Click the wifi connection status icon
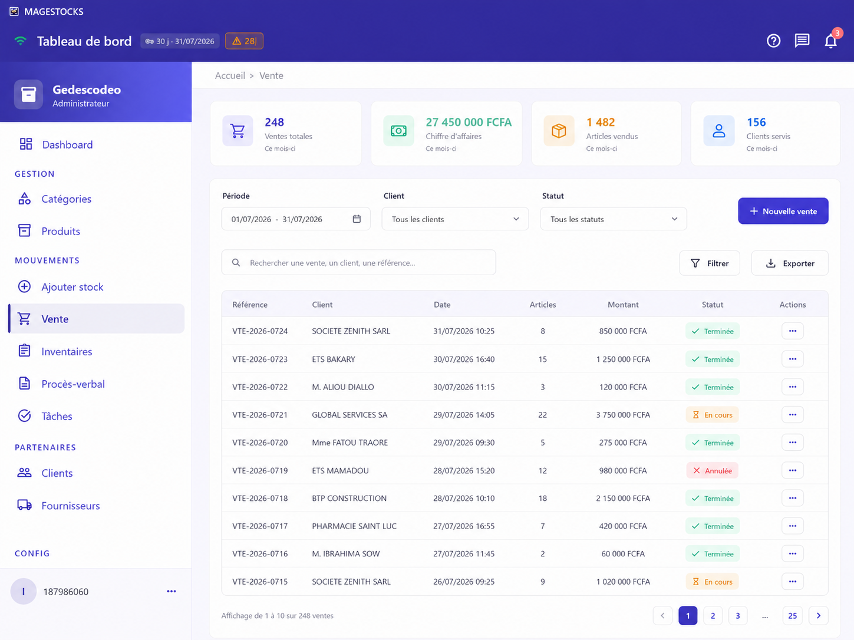Image resolution: width=854 pixels, height=640 pixels. tap(21, 41)
